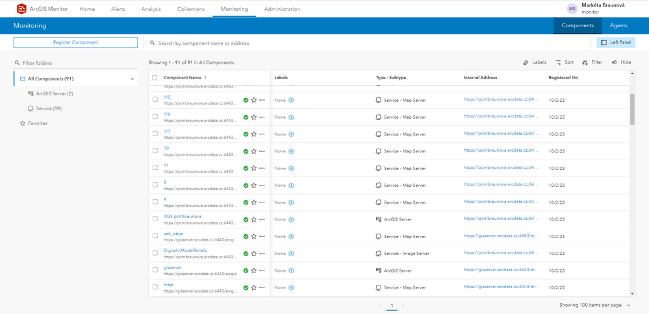649x314 pixels.
Task: Sort by Component Name column arrow
Action: pos(205,78)
